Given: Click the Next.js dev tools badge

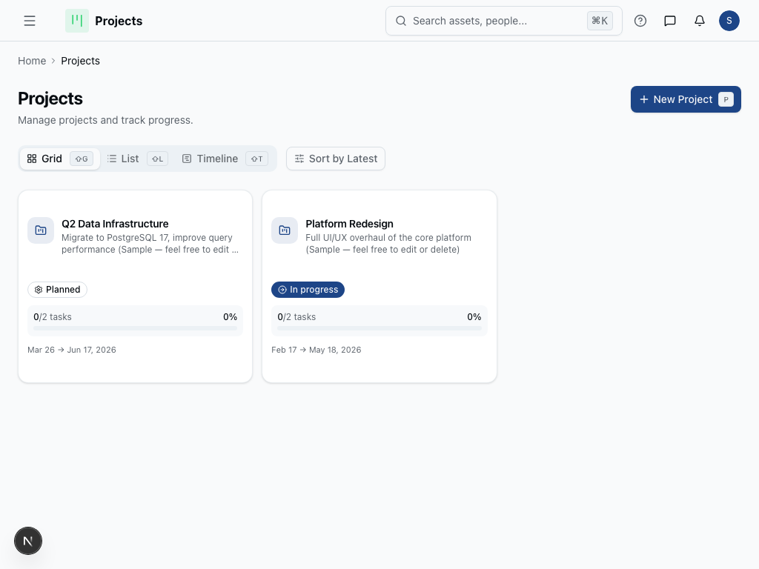Looking at the screenshot, I should [x=28, y=542].
